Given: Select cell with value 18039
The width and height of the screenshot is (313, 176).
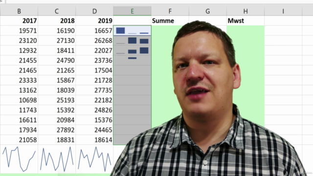Looking at the screenshot, I should click(x=57, y=90).
